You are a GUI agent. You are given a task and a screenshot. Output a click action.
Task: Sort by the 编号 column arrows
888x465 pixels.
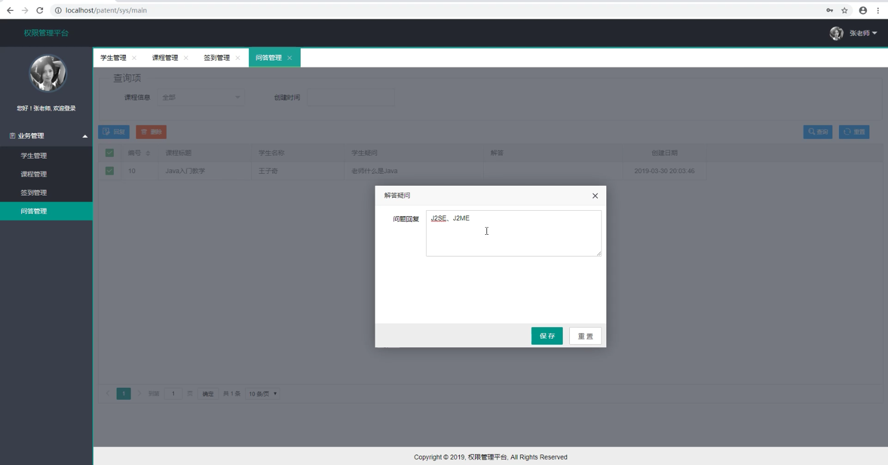[x=148, y=153]
